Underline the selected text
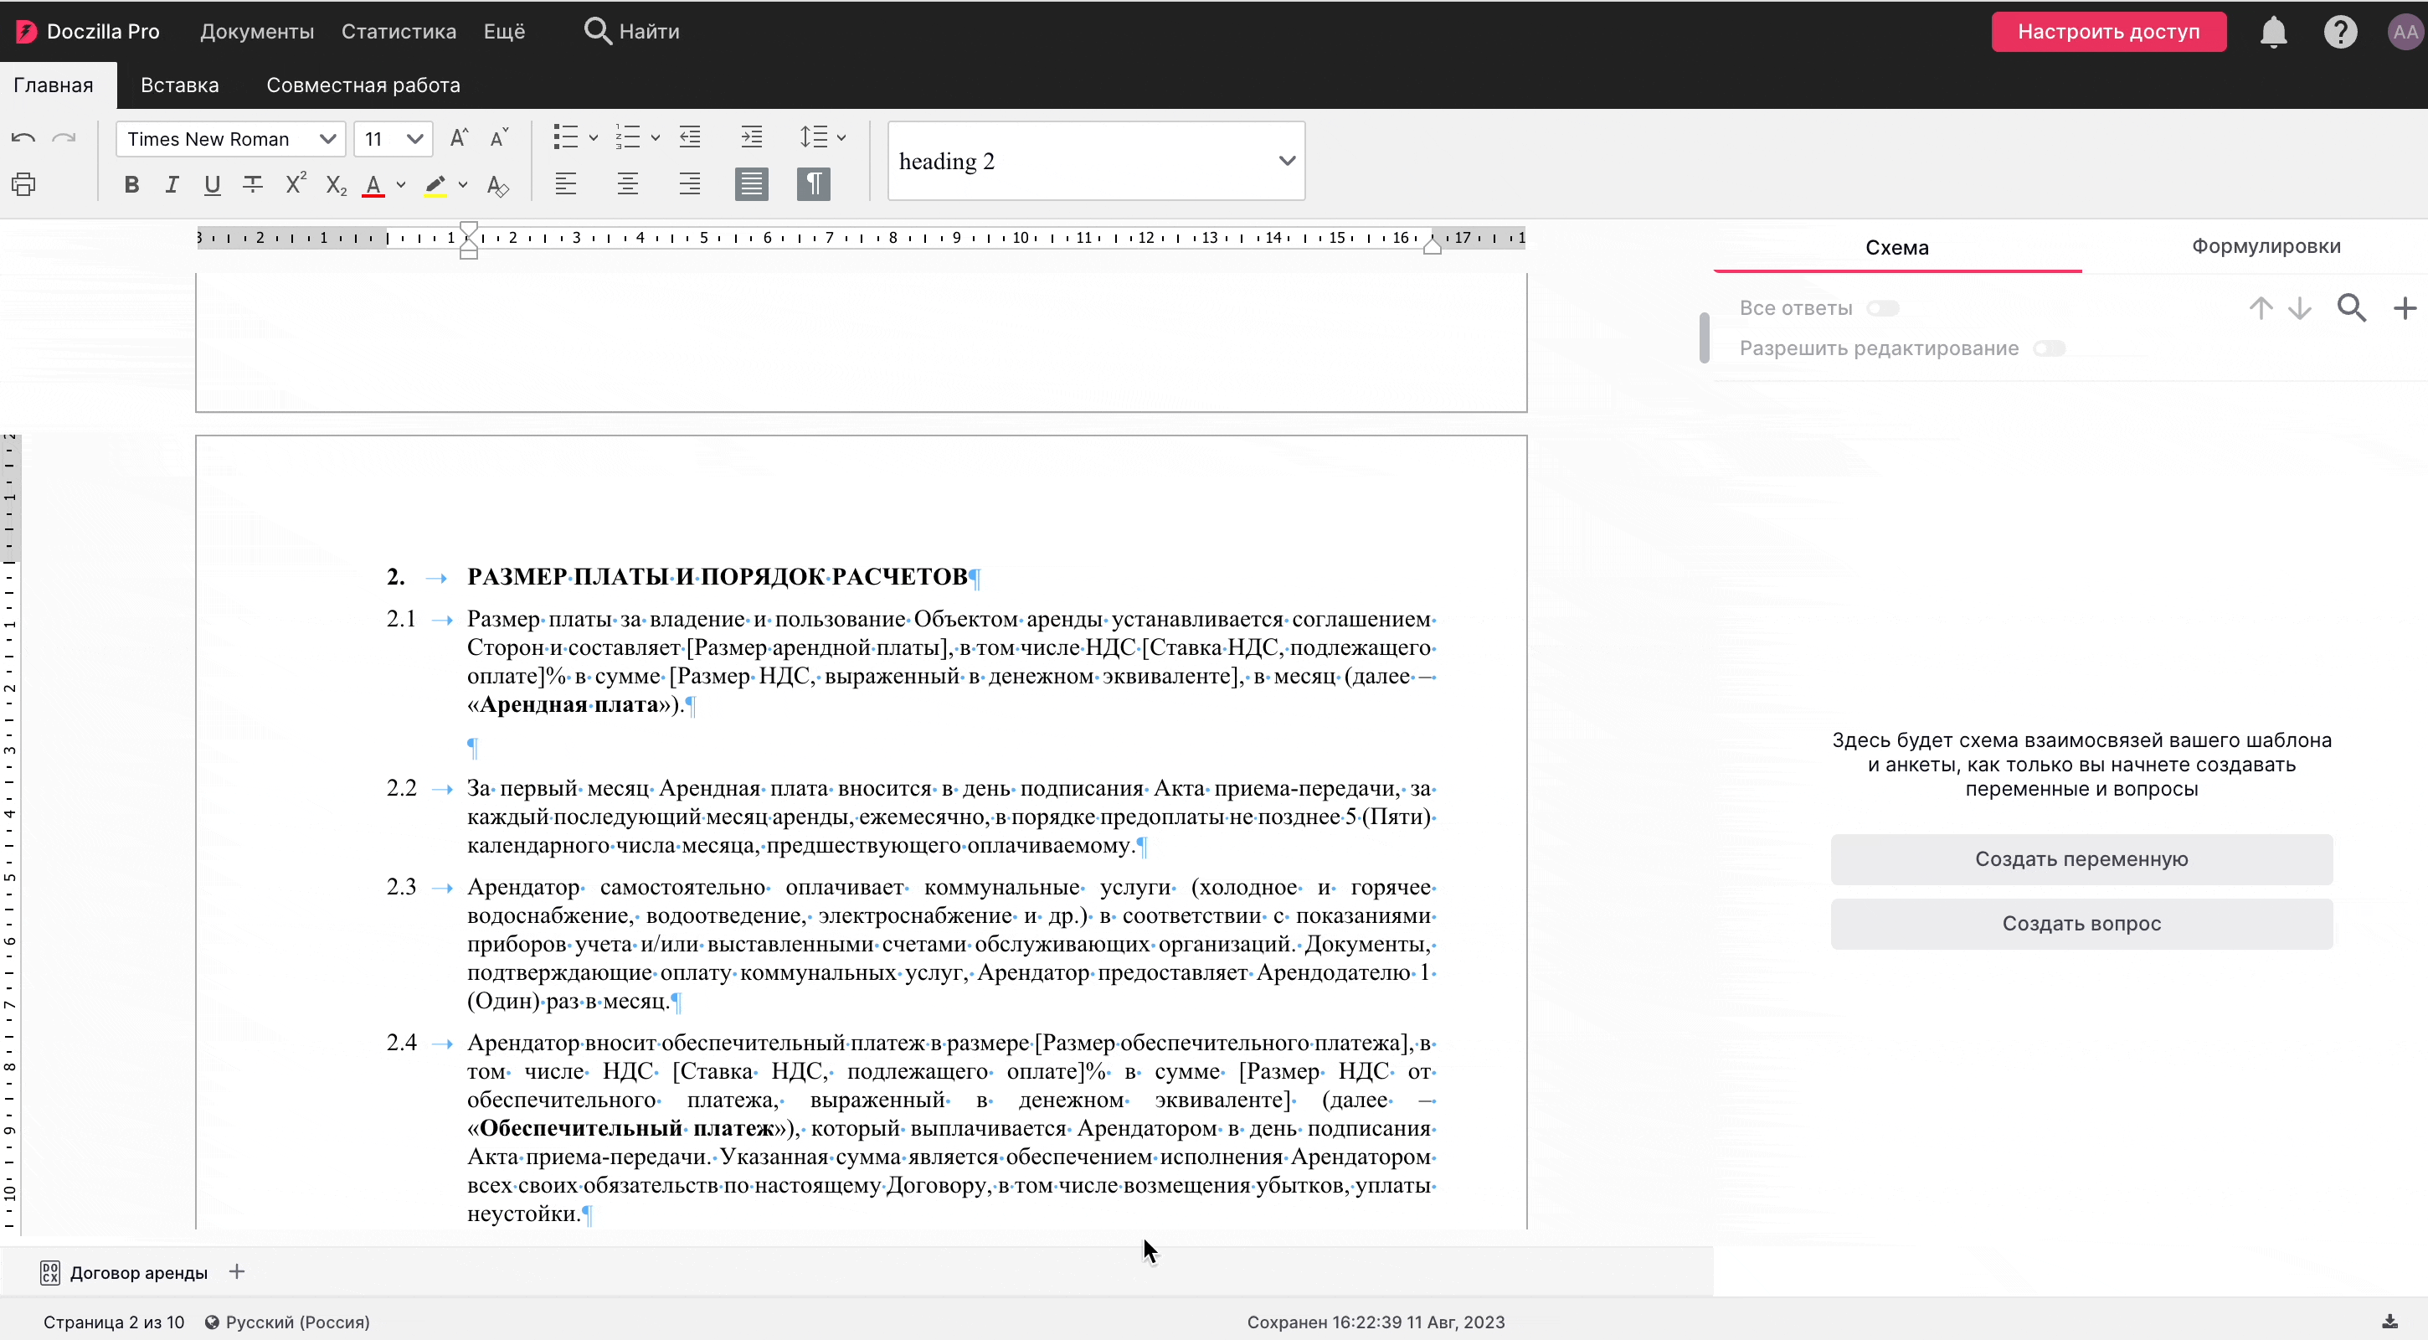2428x1340 pixels. click(x=212, y=185)
